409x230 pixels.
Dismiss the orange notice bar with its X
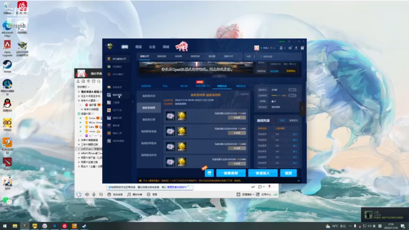tap(299, 180)
